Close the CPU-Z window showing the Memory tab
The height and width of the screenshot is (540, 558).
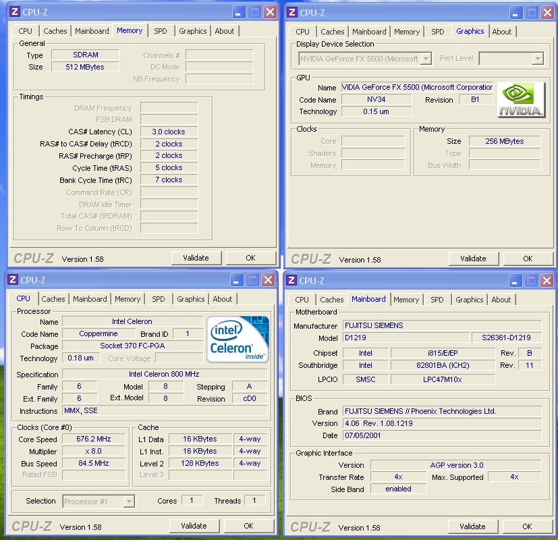tap(270, 12)
